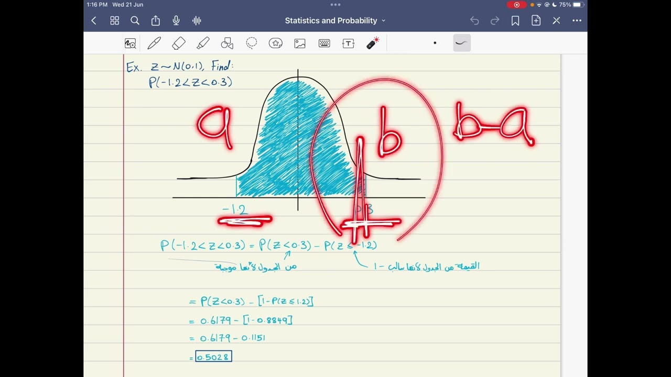671x377 pixels.
Task: Tap the multitasking three dots
Action: click(335, 5)
